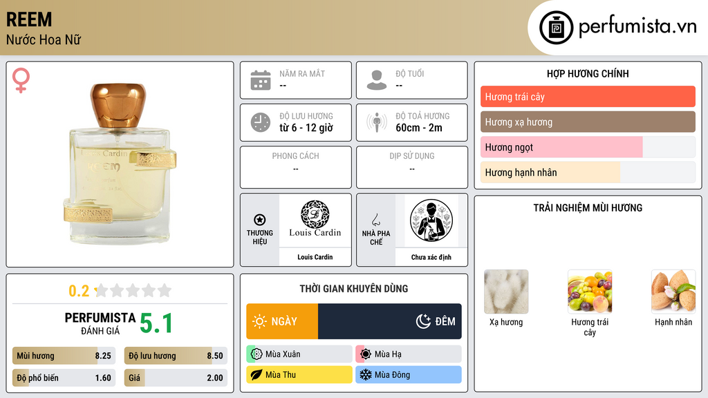
Task: Click the snowflake icon for Mùa Đông
Action: pos(366,375)
